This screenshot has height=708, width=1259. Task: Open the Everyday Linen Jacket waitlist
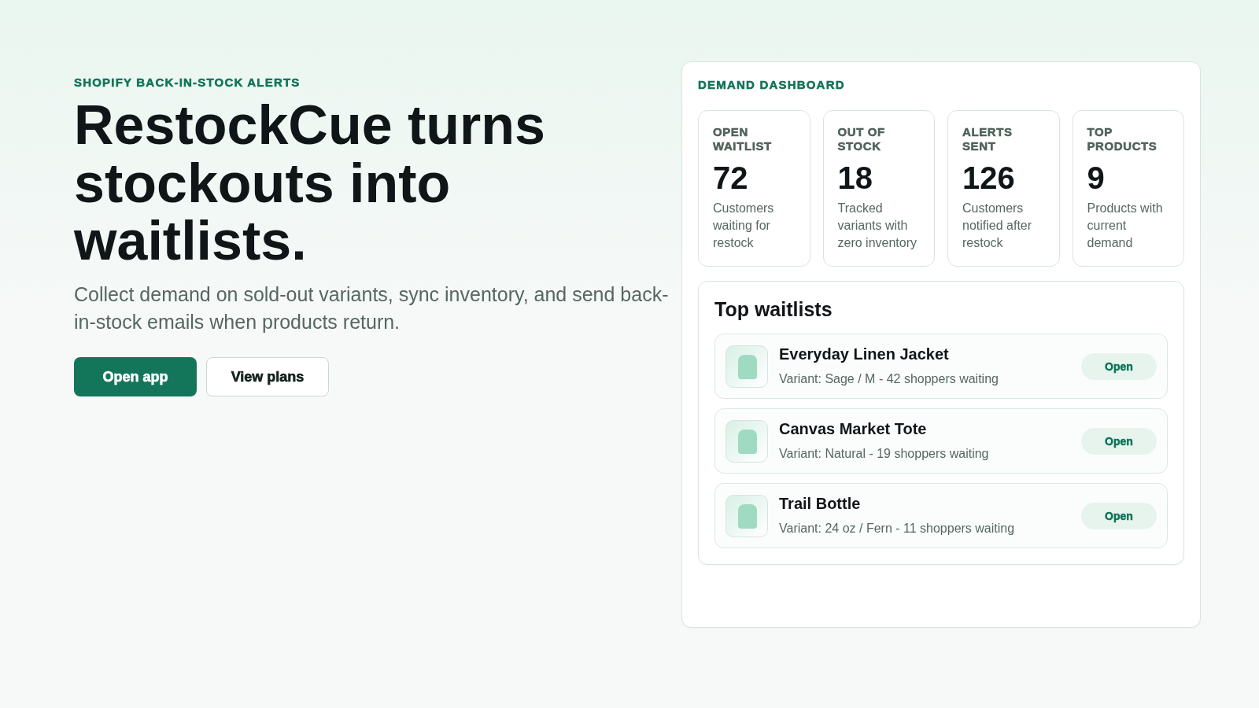coord(1118,367)
